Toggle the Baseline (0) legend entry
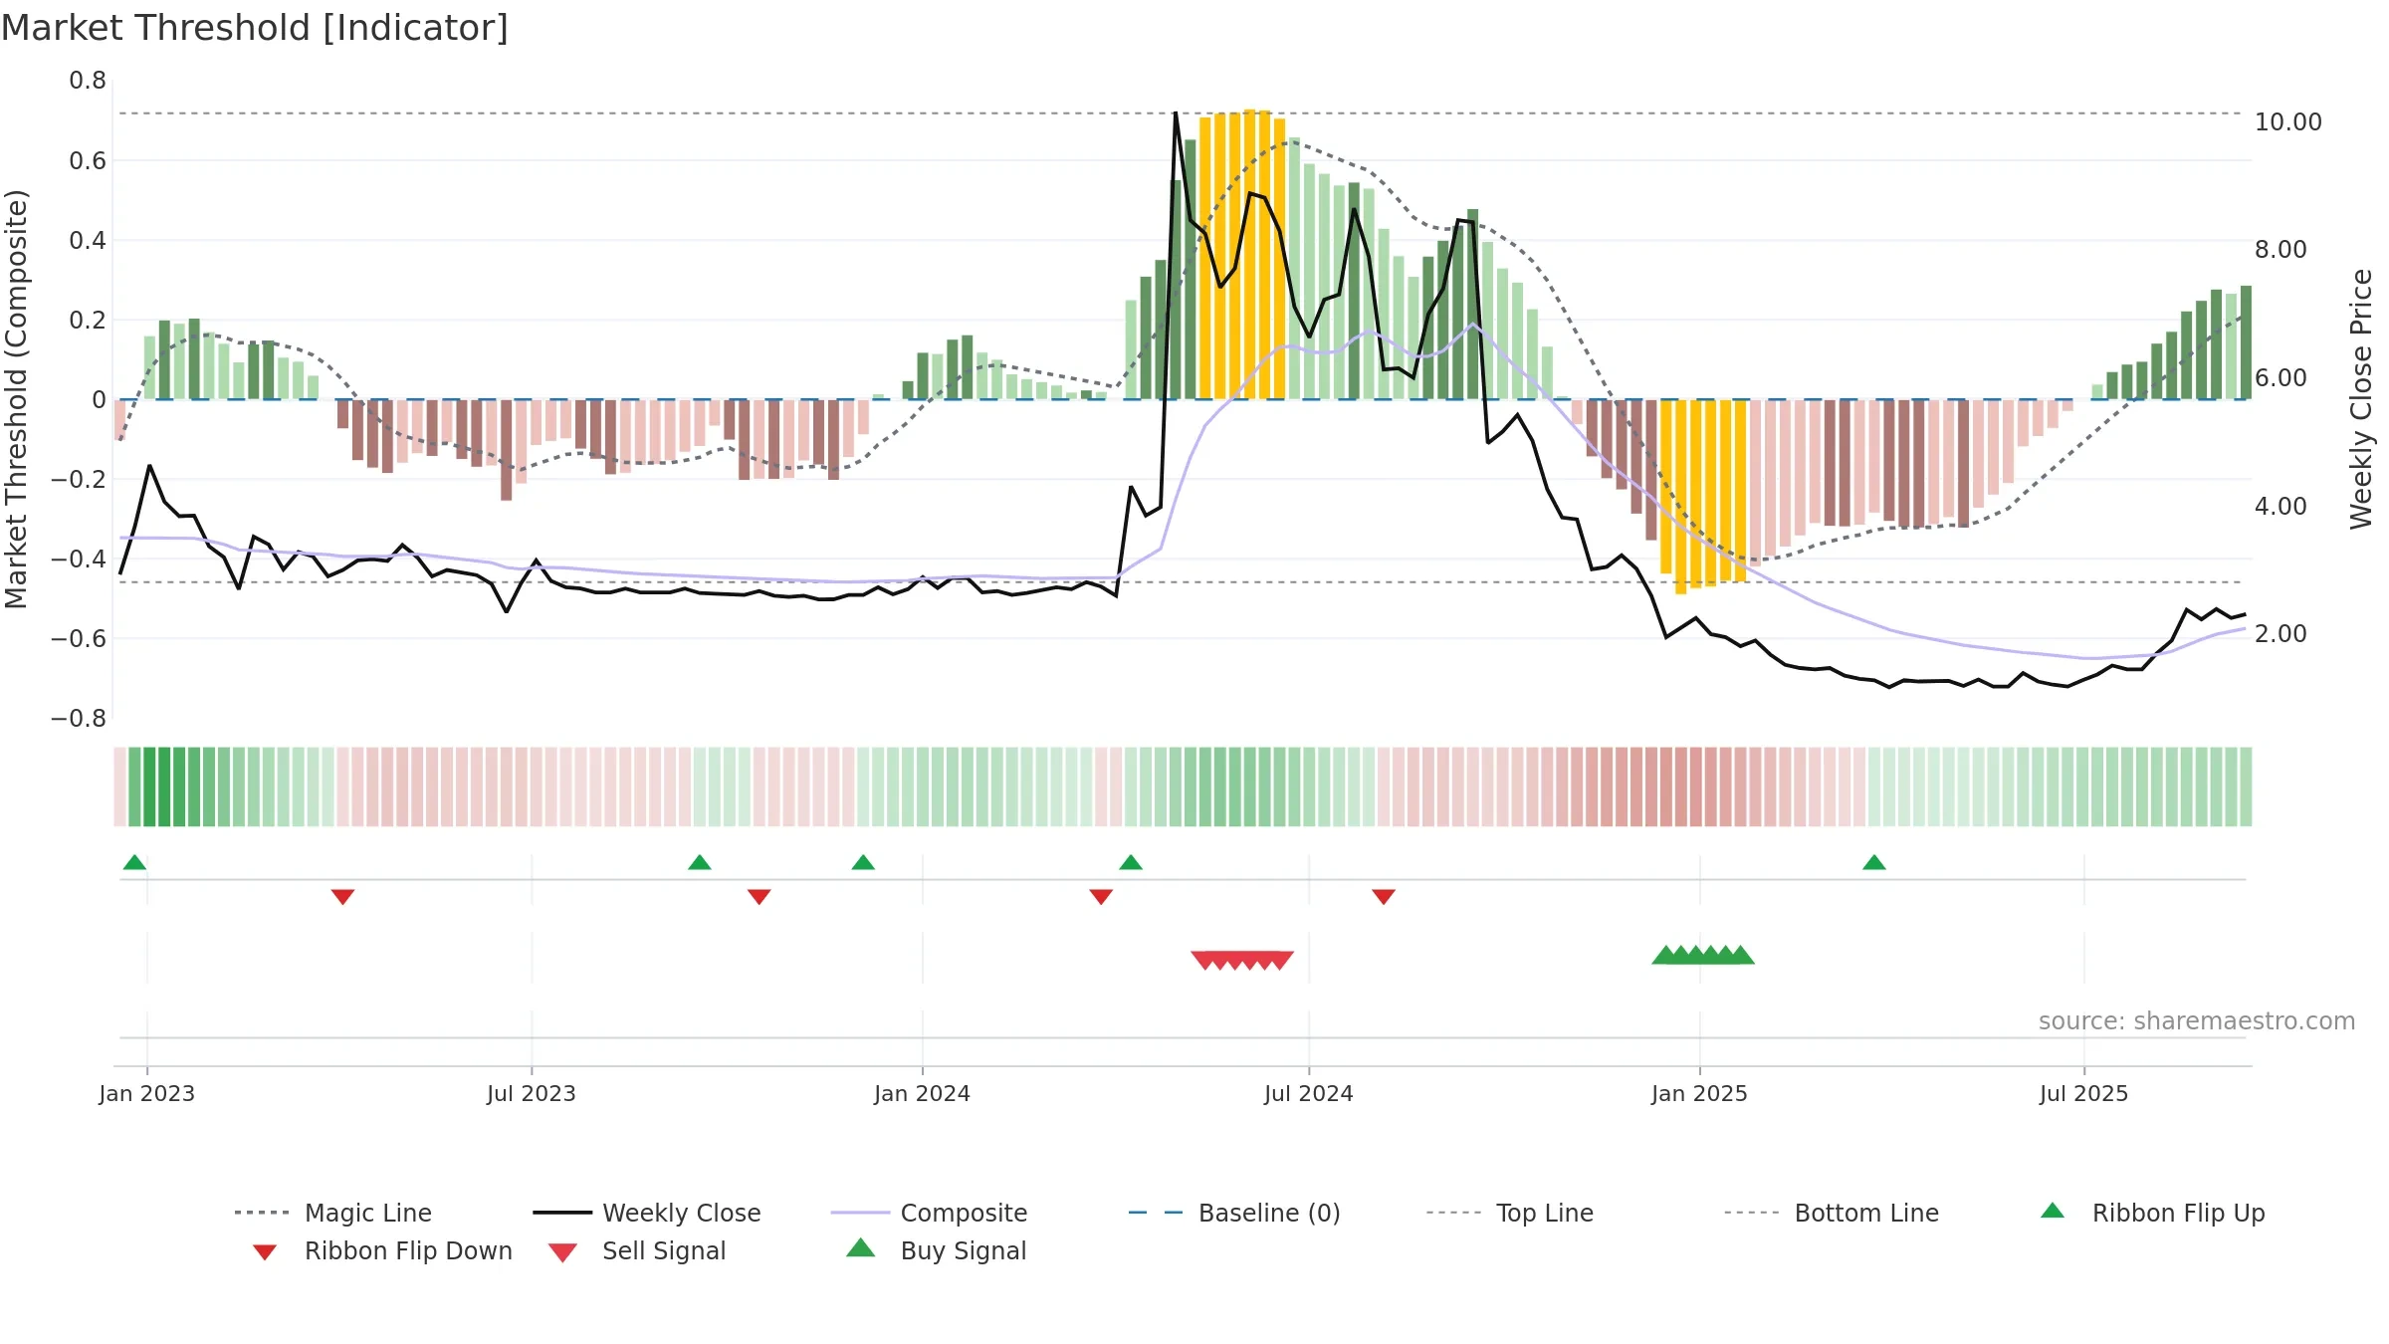Screen dimensions: 2389x1344 point(1234,1213)
